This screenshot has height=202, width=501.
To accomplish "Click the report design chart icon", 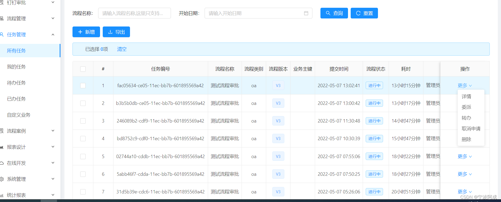I will click(2, 147).
